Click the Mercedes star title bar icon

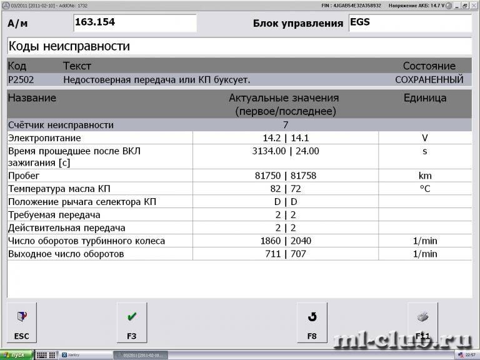[x=5, y=6]
